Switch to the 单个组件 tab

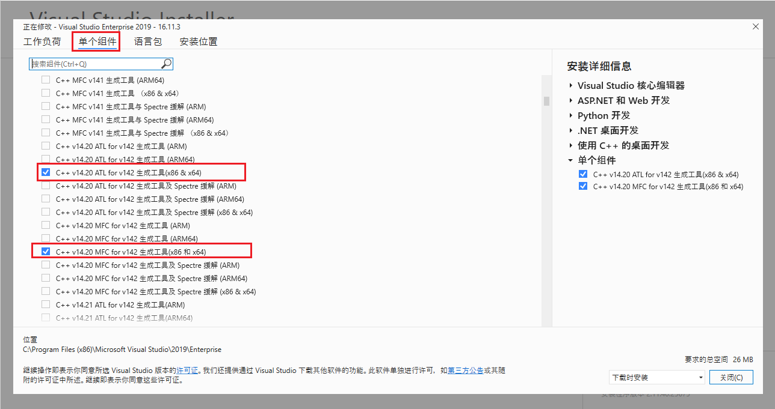pos(97,41)
